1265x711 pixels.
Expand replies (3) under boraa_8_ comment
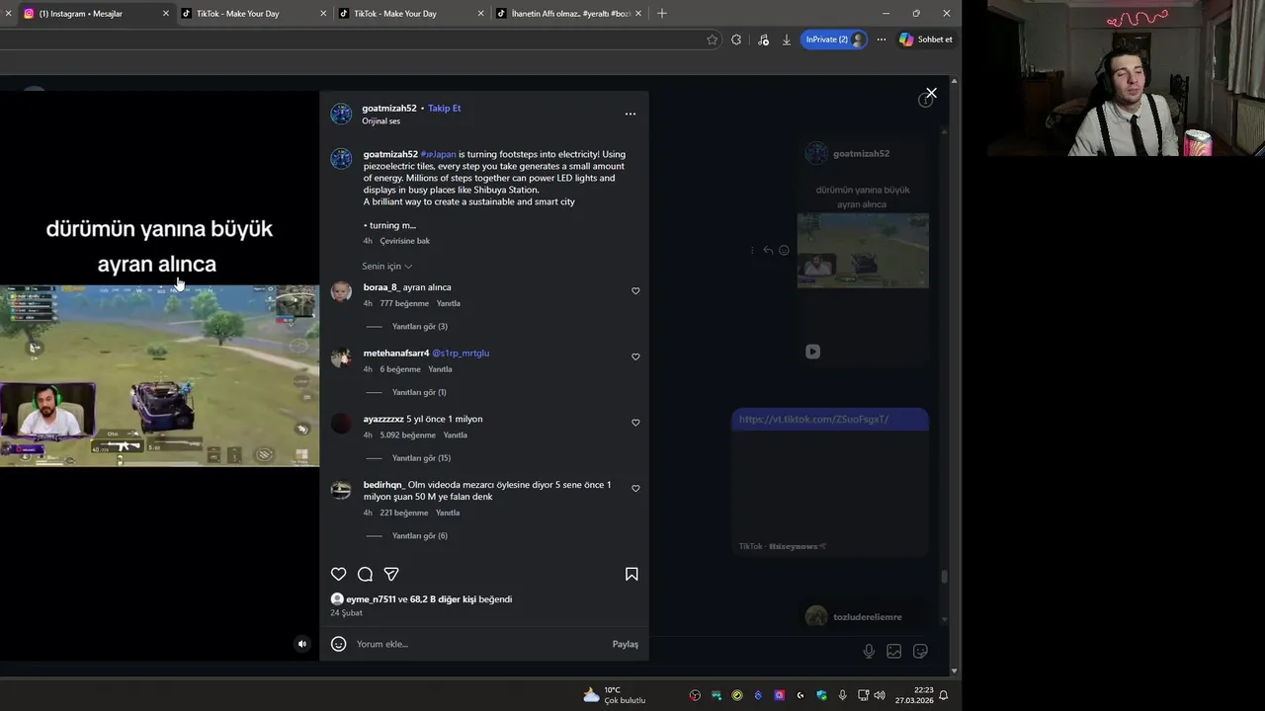[x=419, y=327]
